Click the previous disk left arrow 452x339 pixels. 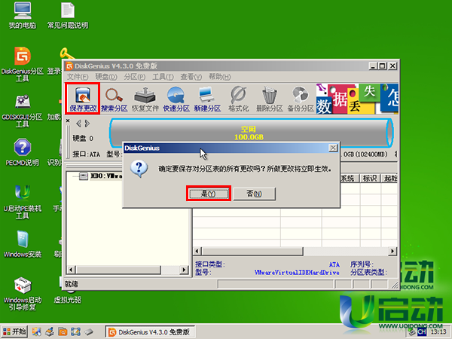78,124
